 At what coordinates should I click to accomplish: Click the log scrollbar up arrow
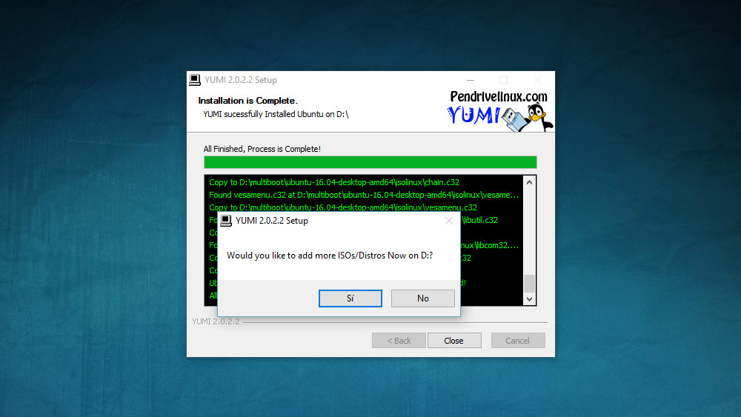point(529,182)
